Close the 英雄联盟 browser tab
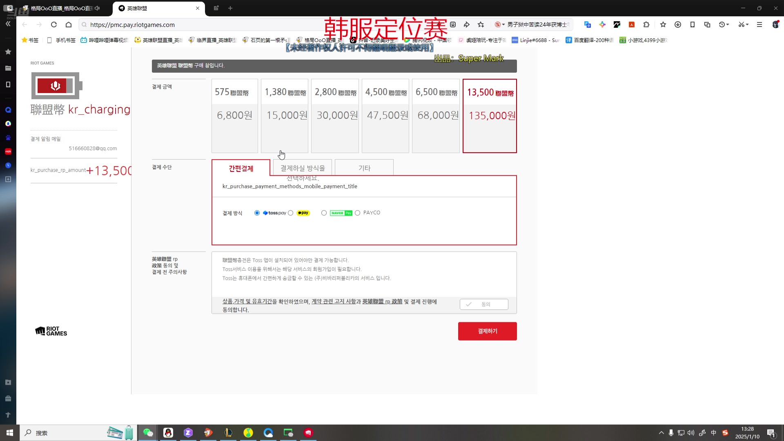The width and height of the screenshot is (784, 441). (x=198, y=8)
